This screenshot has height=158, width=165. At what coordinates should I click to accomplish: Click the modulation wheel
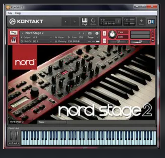point(16,135)
